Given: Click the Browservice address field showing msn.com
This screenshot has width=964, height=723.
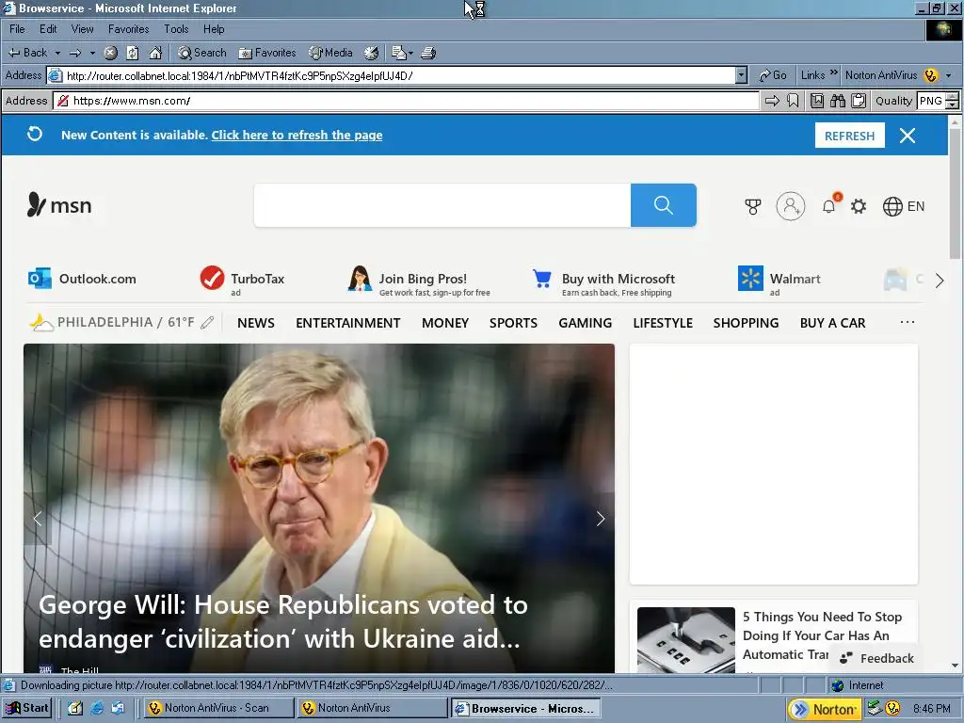Looking at the screenshot, I should click(x=407, y=101).
